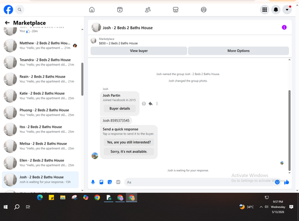Click the voice clip microphone icon
Screen dimensions: 299x221
click(x=93, y=182)
